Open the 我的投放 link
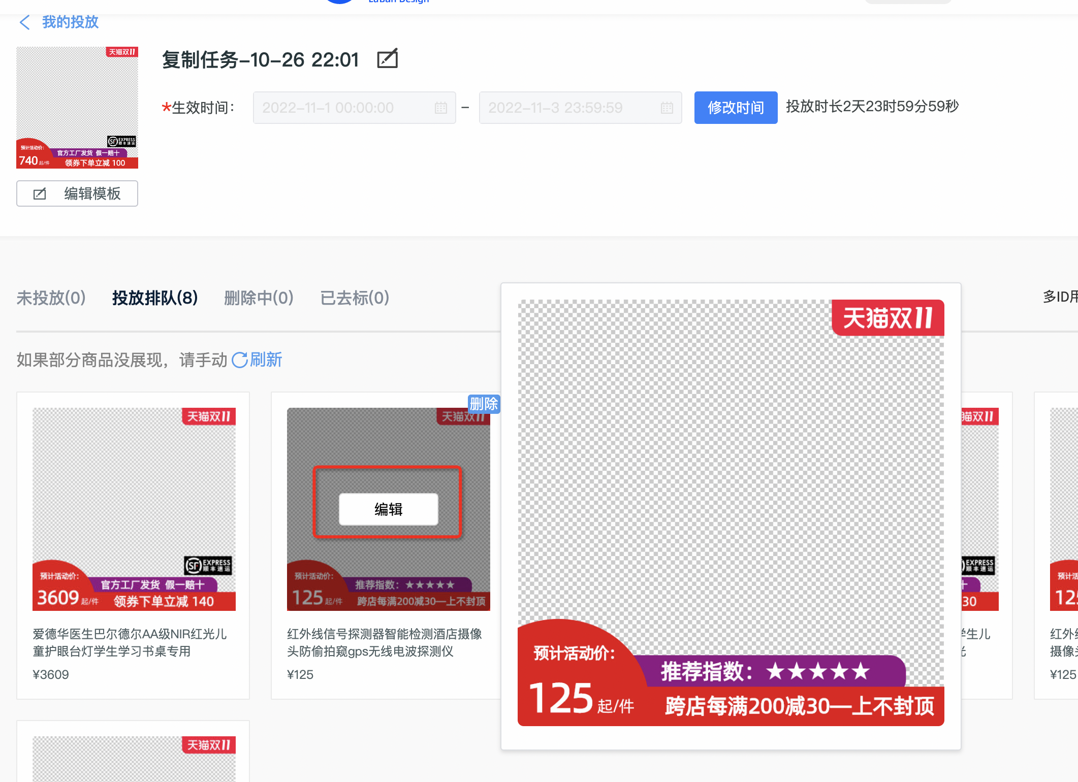Image resolution: width=1078 pixels, height=782 pixels. pos(70,22)
